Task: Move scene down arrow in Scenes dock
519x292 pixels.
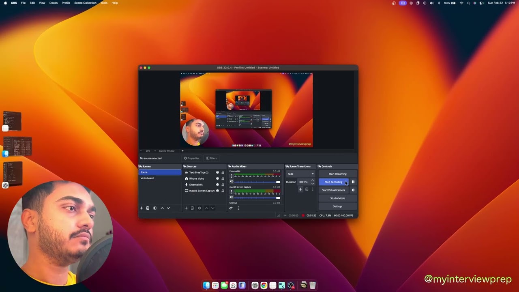Action: [168, 208]
